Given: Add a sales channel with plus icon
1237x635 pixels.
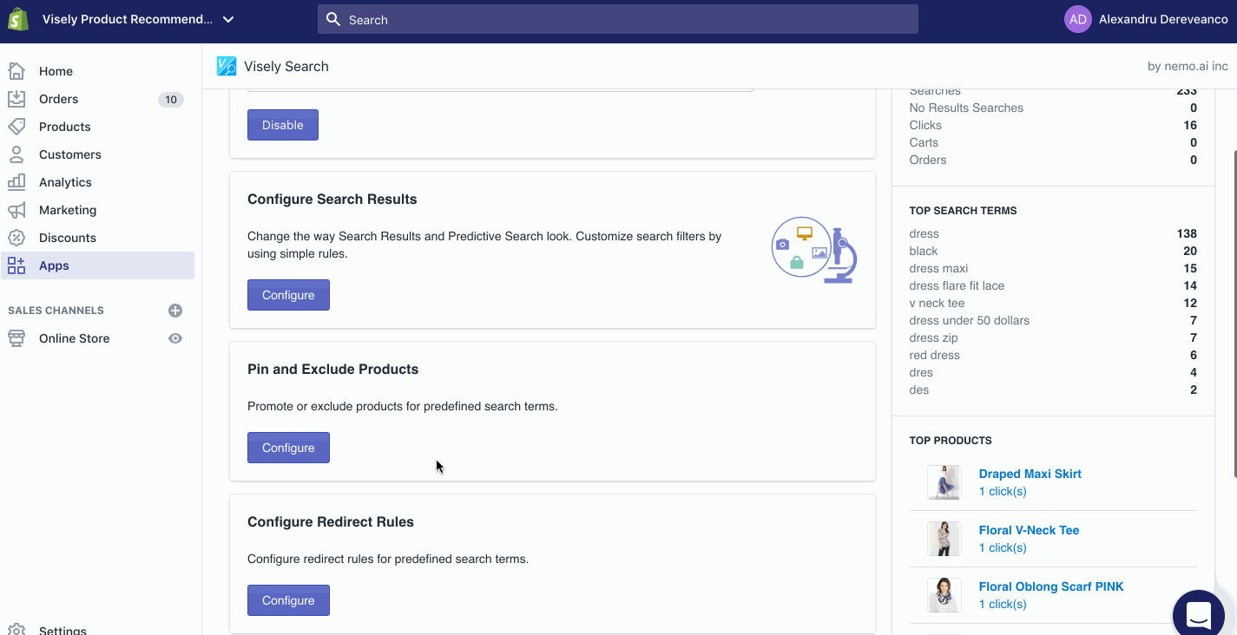Looking at the screenshot, I should [175, 311].
